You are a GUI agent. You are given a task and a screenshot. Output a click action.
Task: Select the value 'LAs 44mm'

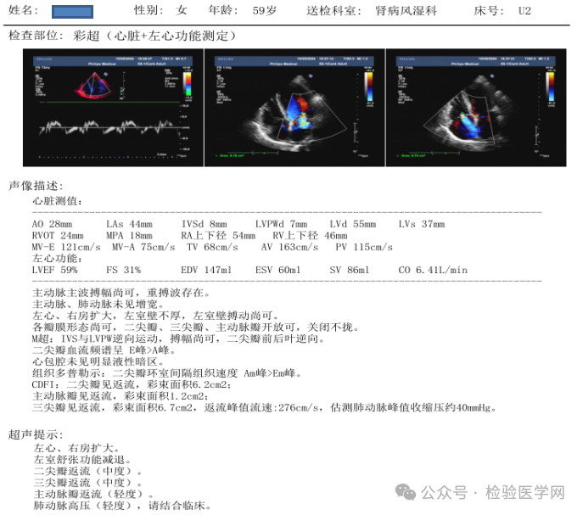(x=129, y=224)
